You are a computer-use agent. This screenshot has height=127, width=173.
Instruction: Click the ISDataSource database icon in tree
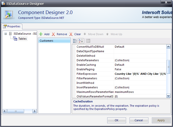[10, 34]
